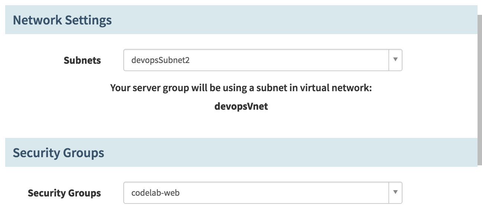
Task: Open the Subnets dropdown showing devopsSubnet2
Action: 263,60
